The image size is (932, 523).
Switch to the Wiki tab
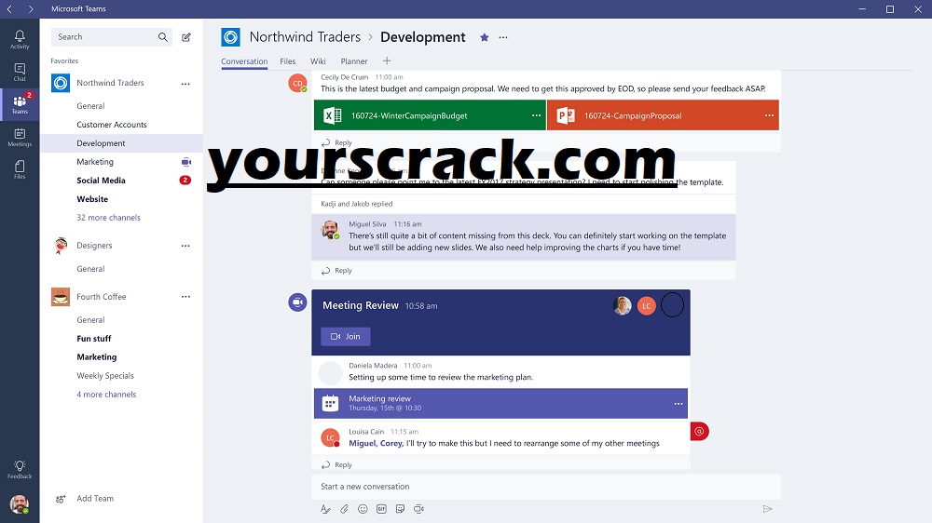(x=318, y=61)
